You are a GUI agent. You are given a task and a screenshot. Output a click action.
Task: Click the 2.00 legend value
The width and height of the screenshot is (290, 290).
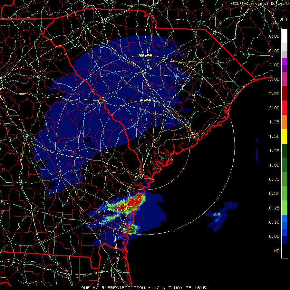(x=274, y=108)
